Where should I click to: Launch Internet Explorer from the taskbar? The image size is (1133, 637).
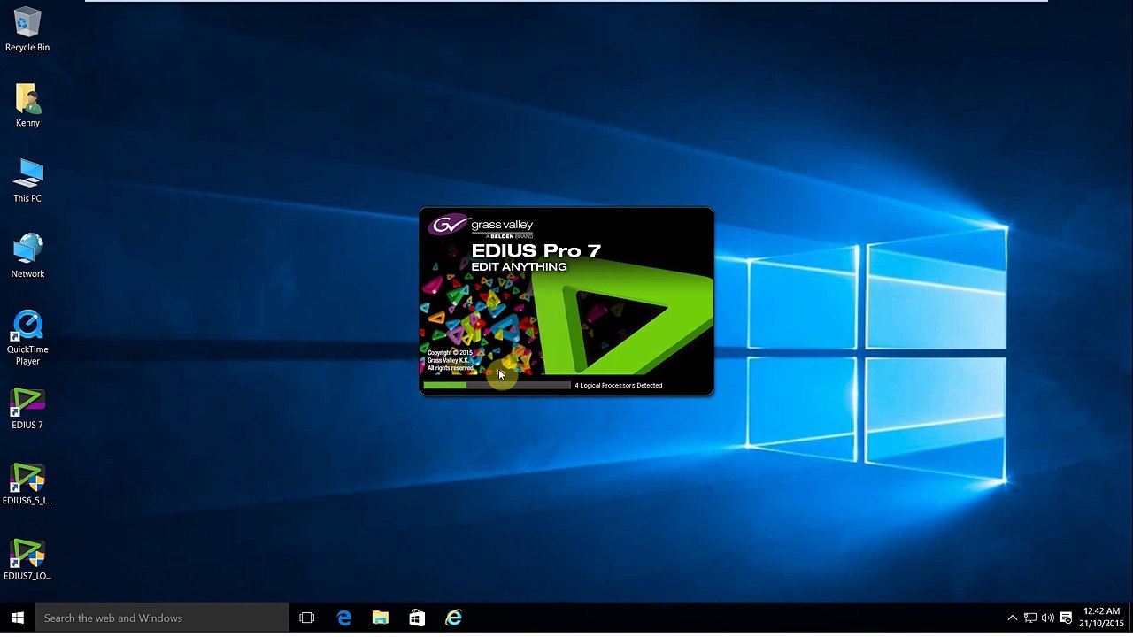tap(453, 618)
